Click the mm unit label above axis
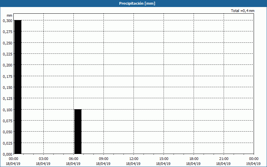Image resolution: width=267 pixels, height=167 pixels. click(9, 15)
